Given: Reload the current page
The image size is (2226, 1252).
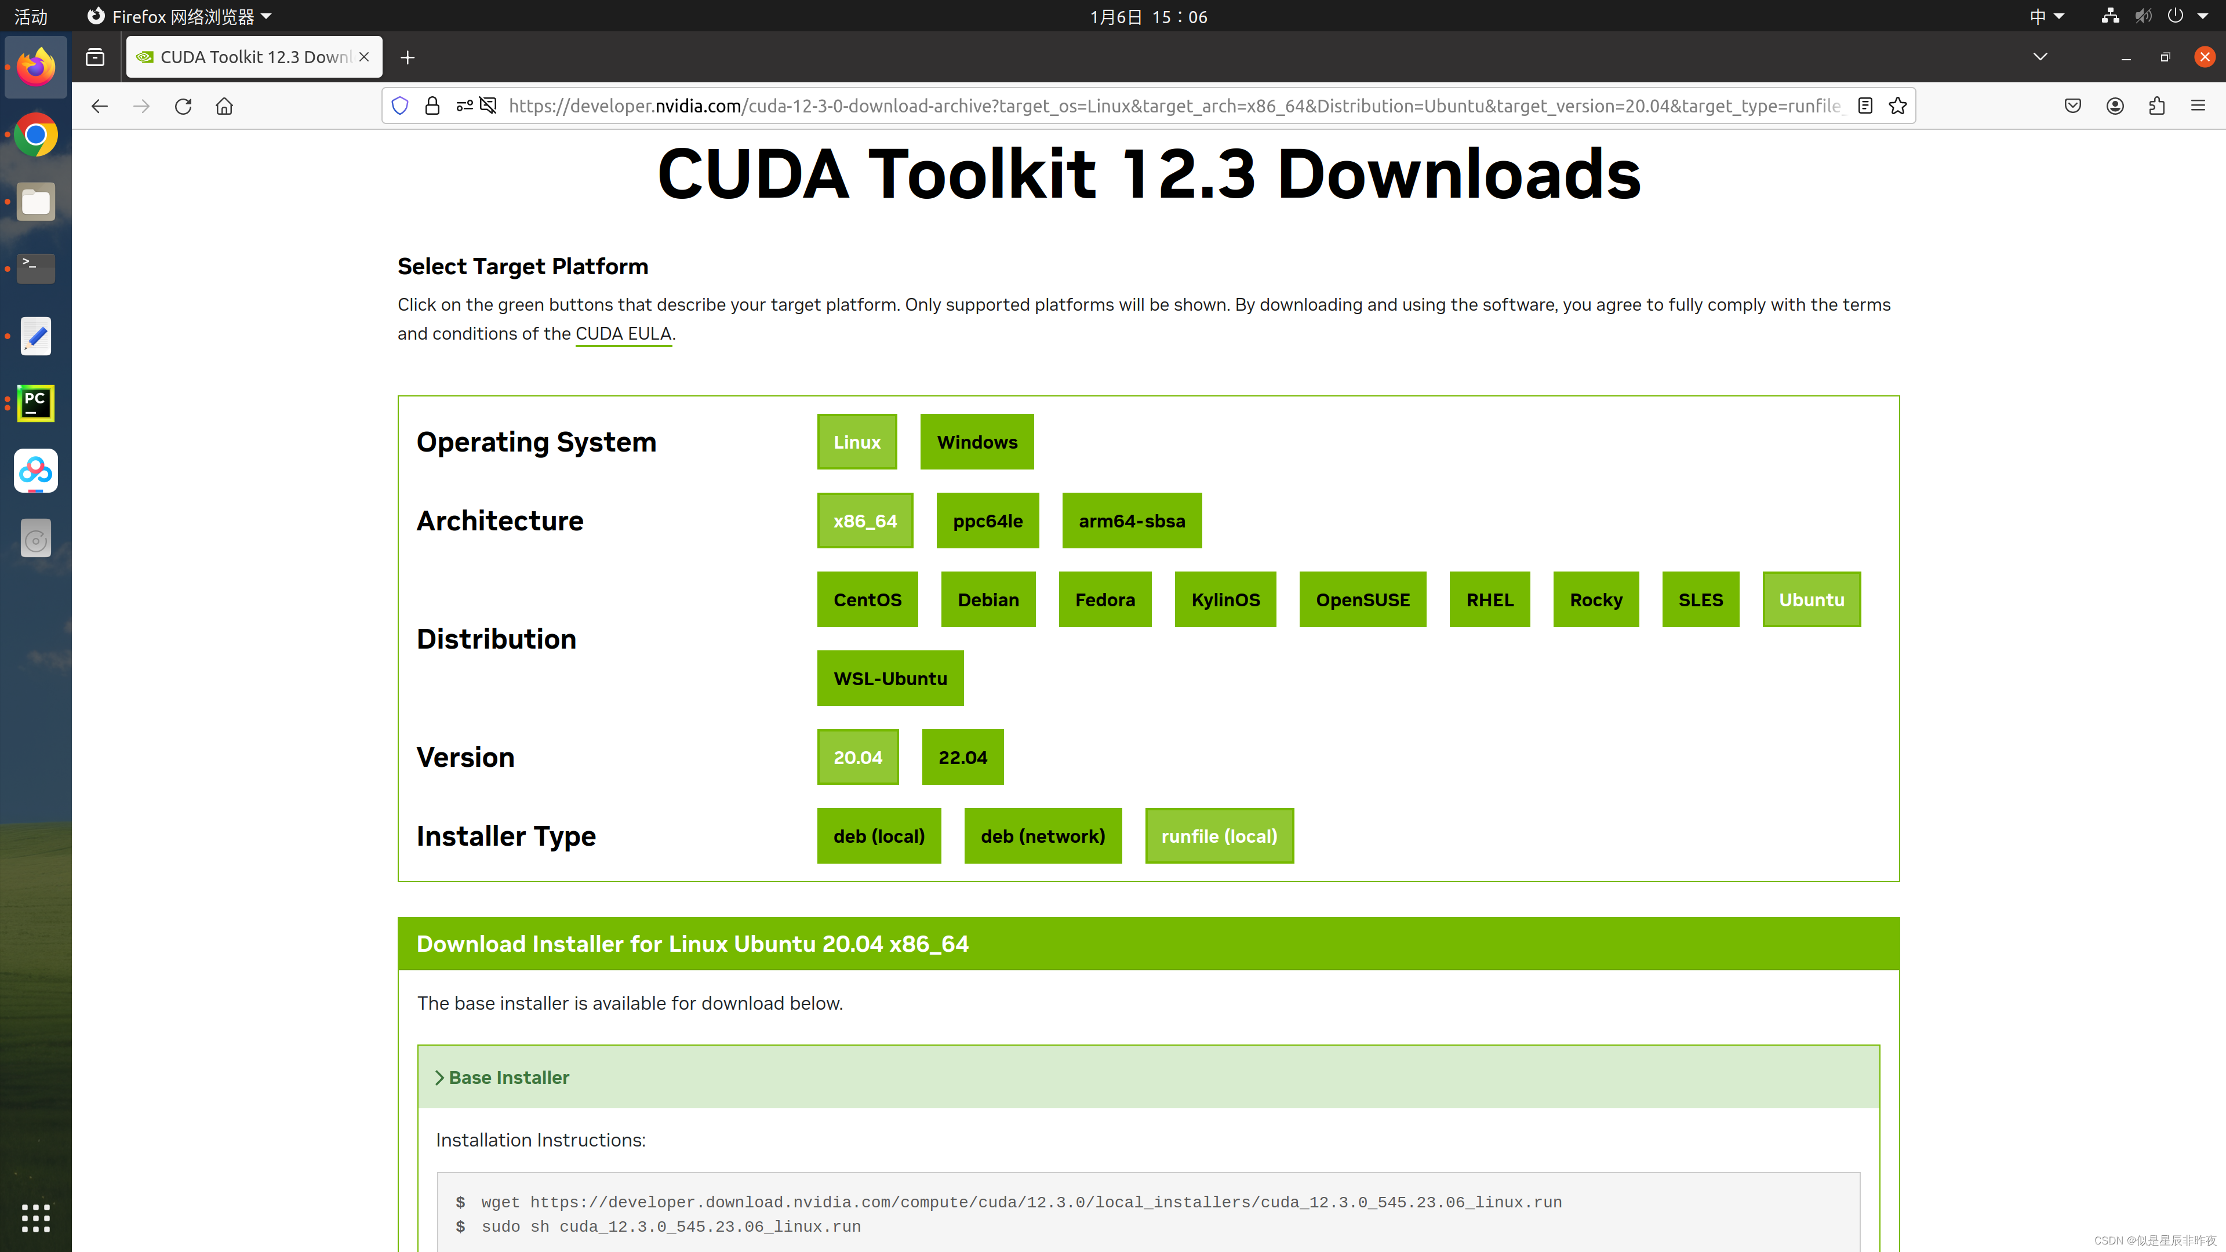Looking at the screenshot, I should point(183,106).
